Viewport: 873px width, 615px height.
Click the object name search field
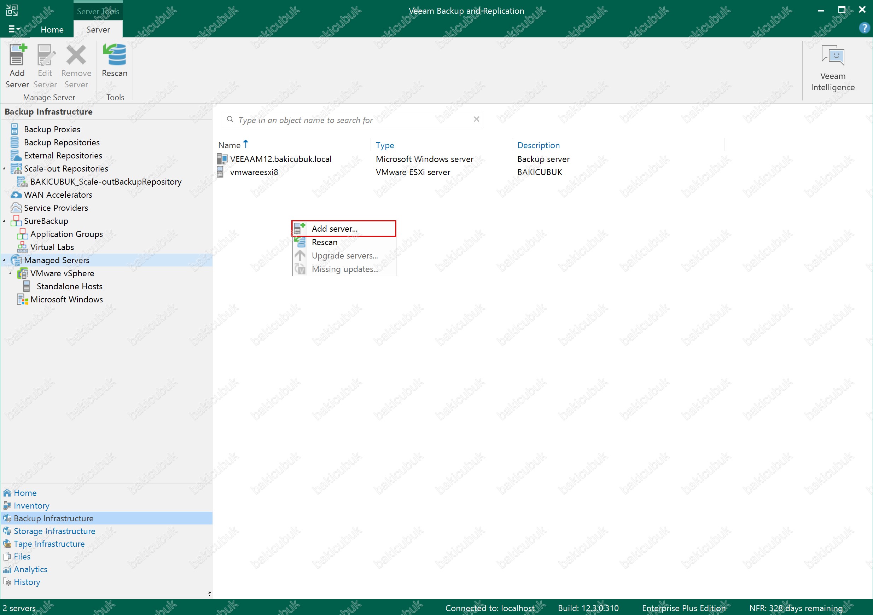click(x=352, y=120)
